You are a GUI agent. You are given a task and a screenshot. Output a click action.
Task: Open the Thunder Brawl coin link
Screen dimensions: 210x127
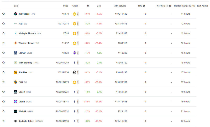tap(27, 43)
